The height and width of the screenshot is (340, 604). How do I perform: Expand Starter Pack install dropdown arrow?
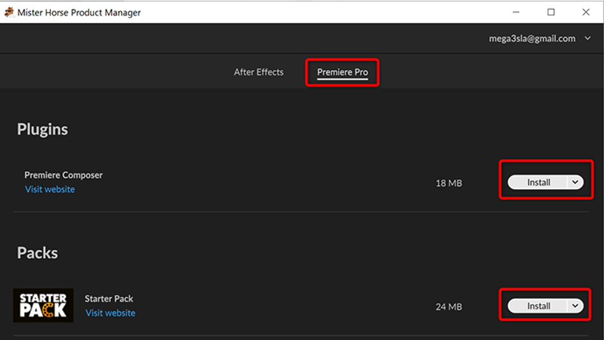point(575,306)
